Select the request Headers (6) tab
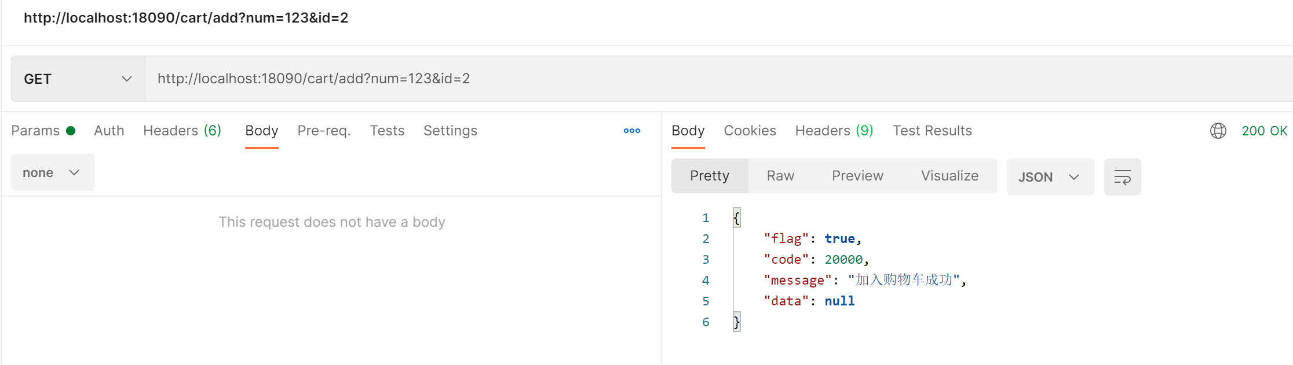 (x=182, y=131)
